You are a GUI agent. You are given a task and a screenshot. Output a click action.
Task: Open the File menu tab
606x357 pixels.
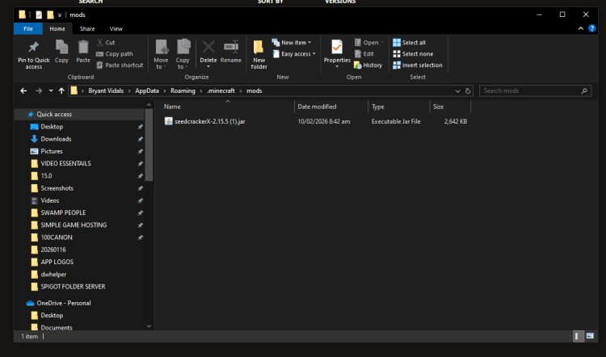[27, 28]
